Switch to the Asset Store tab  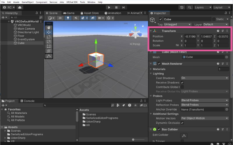click(90, 13)
